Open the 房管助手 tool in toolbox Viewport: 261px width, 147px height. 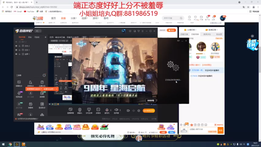30,83
